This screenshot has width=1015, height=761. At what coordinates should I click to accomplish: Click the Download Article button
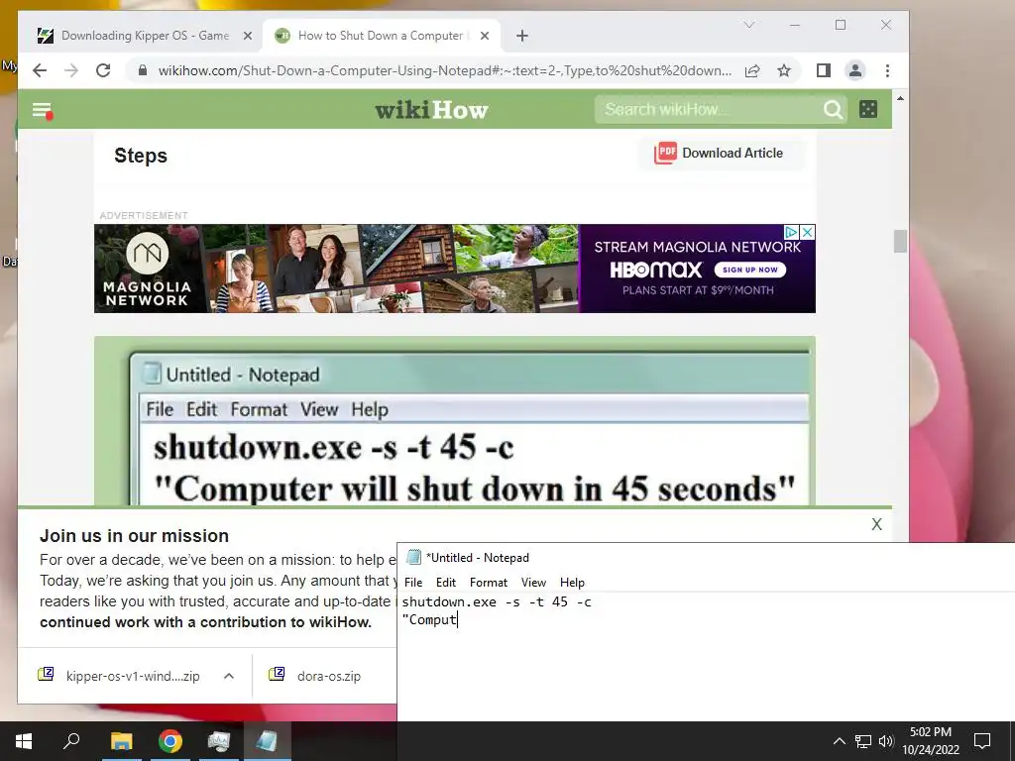click(720, 154)
